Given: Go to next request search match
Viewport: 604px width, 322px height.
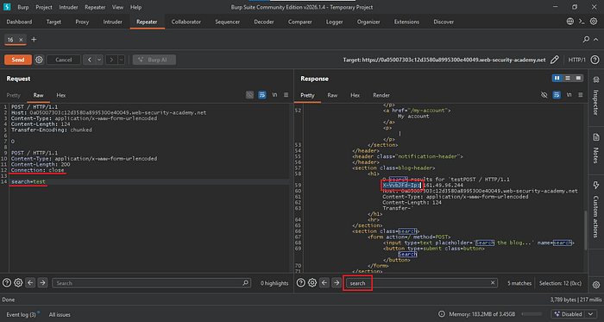Looking at the screenshot, I should click(42, 283).
